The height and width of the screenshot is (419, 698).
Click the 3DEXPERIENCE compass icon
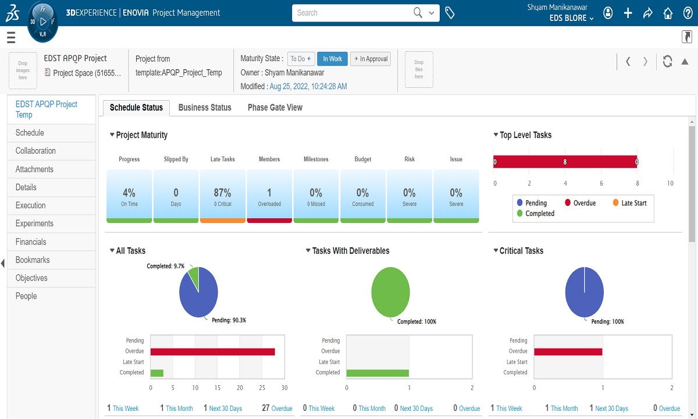[x=42, y=22]
